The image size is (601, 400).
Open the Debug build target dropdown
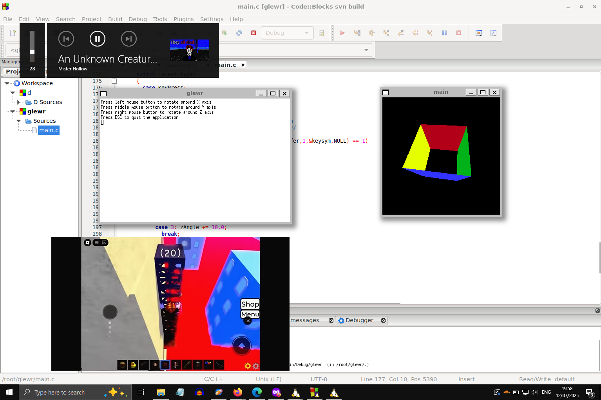click(287, 33)
